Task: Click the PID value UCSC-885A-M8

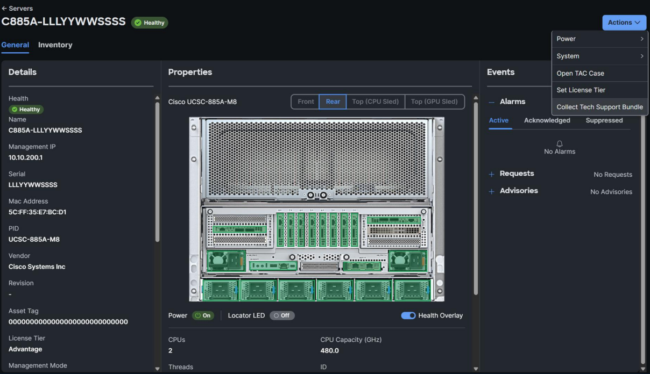Action: (x=34, y=239)
